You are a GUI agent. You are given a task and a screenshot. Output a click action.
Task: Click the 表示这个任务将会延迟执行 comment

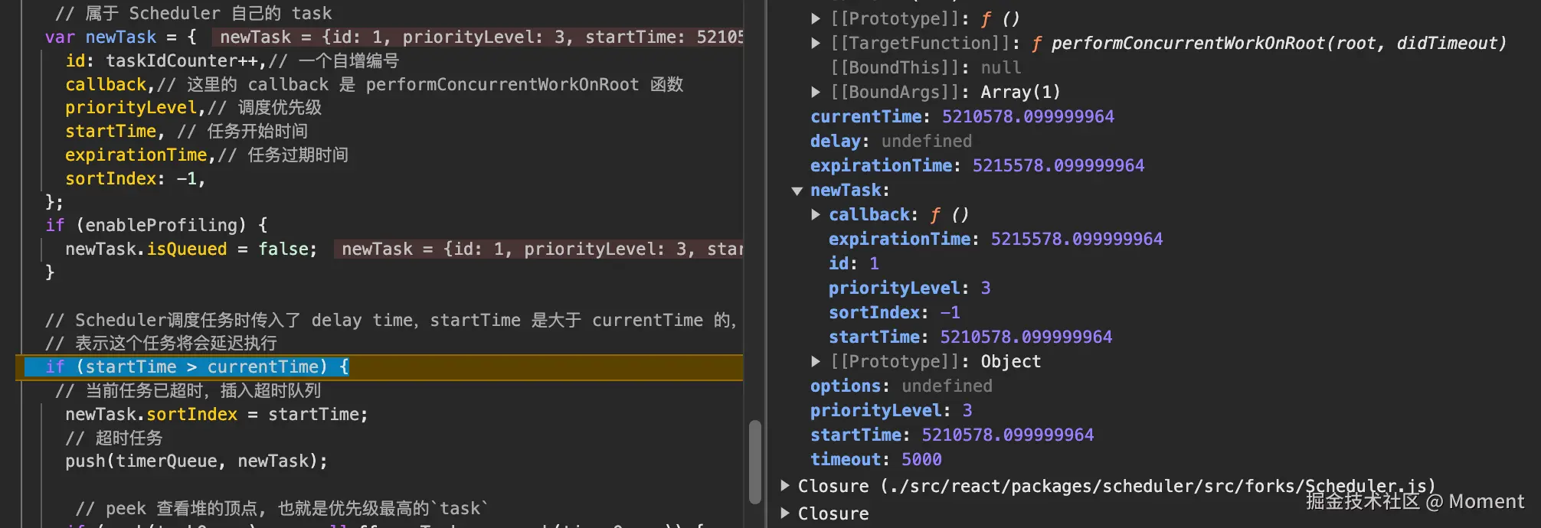(x=161, y=344)
